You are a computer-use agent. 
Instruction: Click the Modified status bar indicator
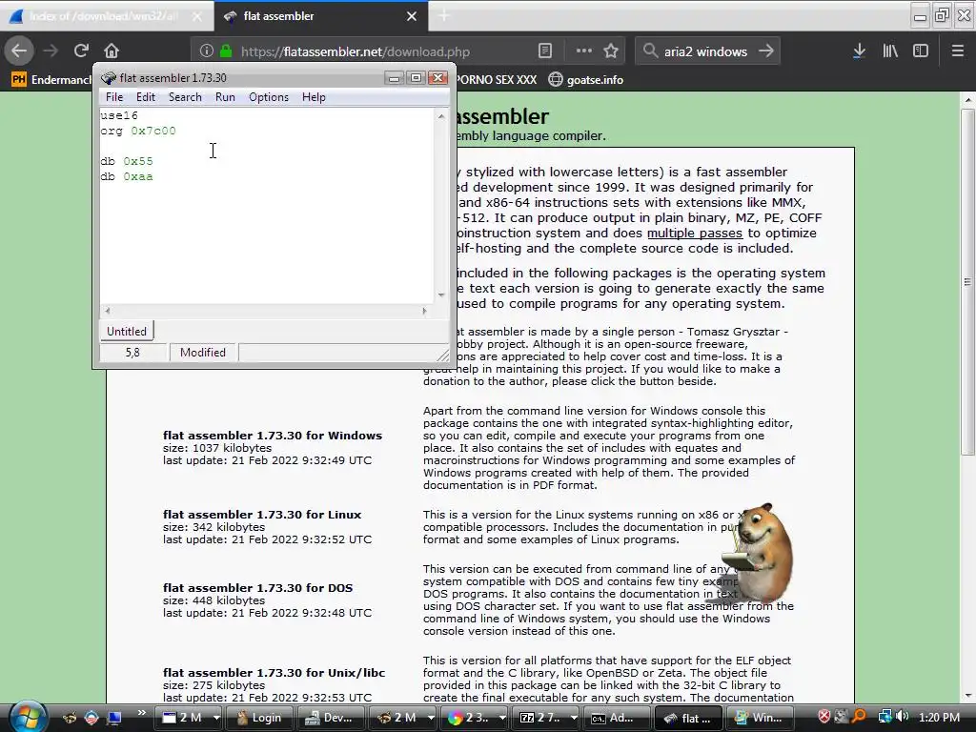(x=203, y=353)
